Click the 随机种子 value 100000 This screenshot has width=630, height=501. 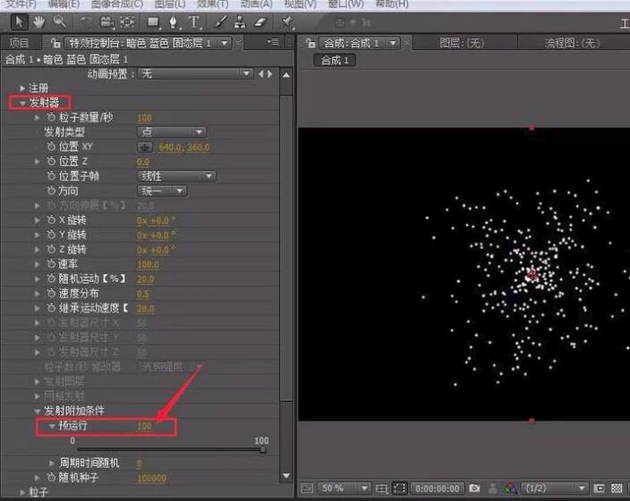[151, 478]
